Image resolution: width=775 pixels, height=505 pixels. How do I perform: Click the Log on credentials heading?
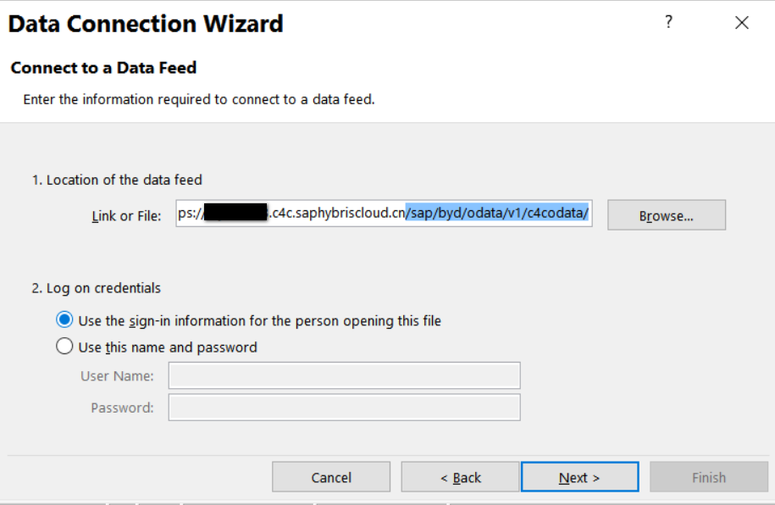click(97, 288)
